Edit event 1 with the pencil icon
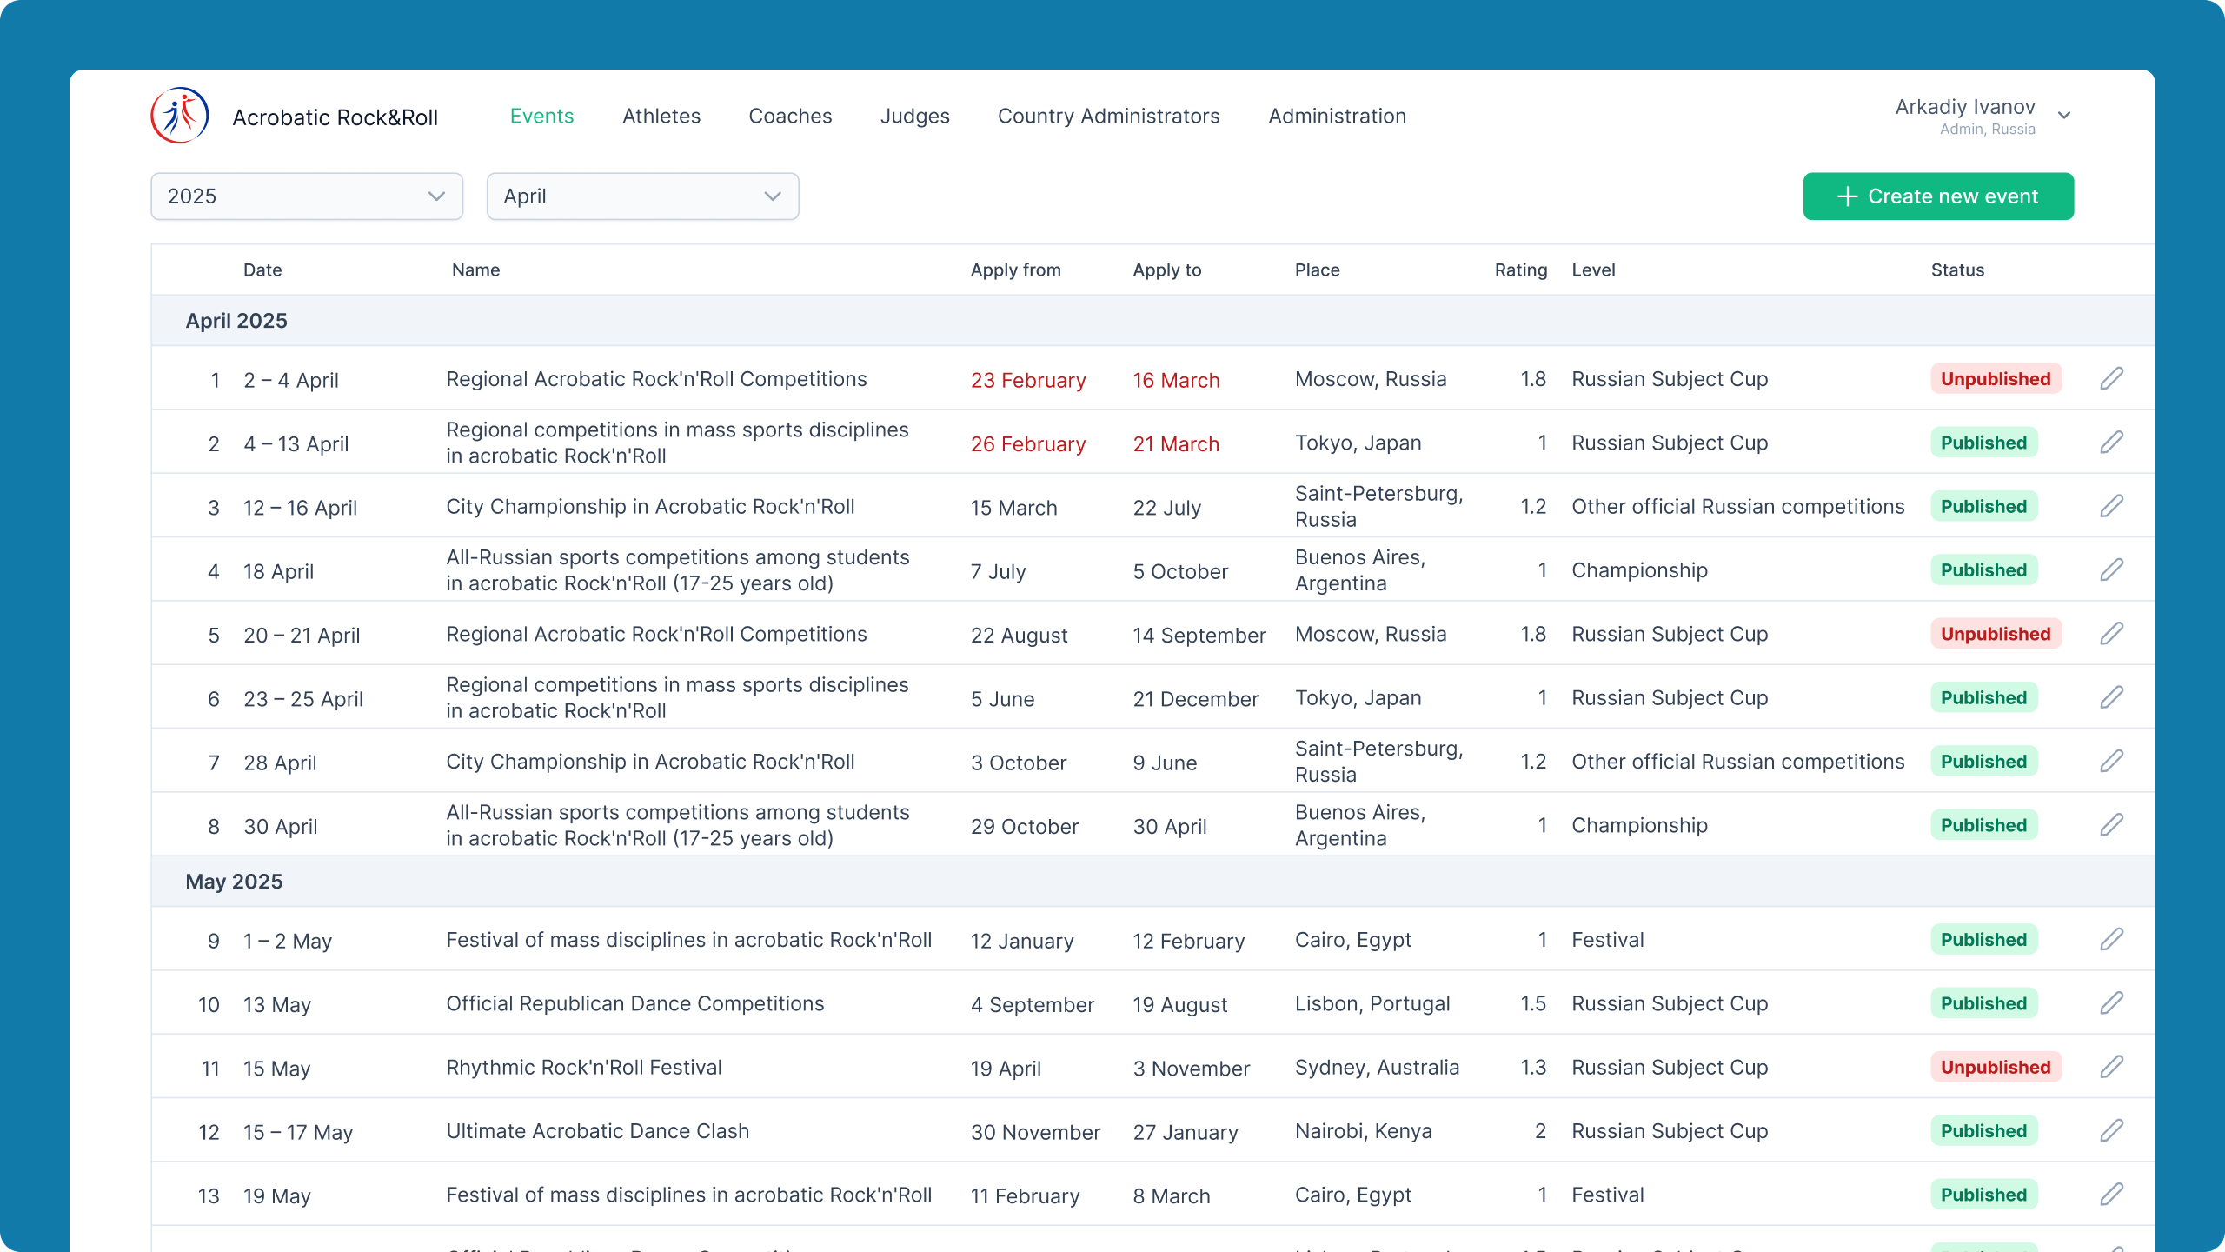The width and height of the screenshot is (2225, 1252). click(x=2112, y=379)
